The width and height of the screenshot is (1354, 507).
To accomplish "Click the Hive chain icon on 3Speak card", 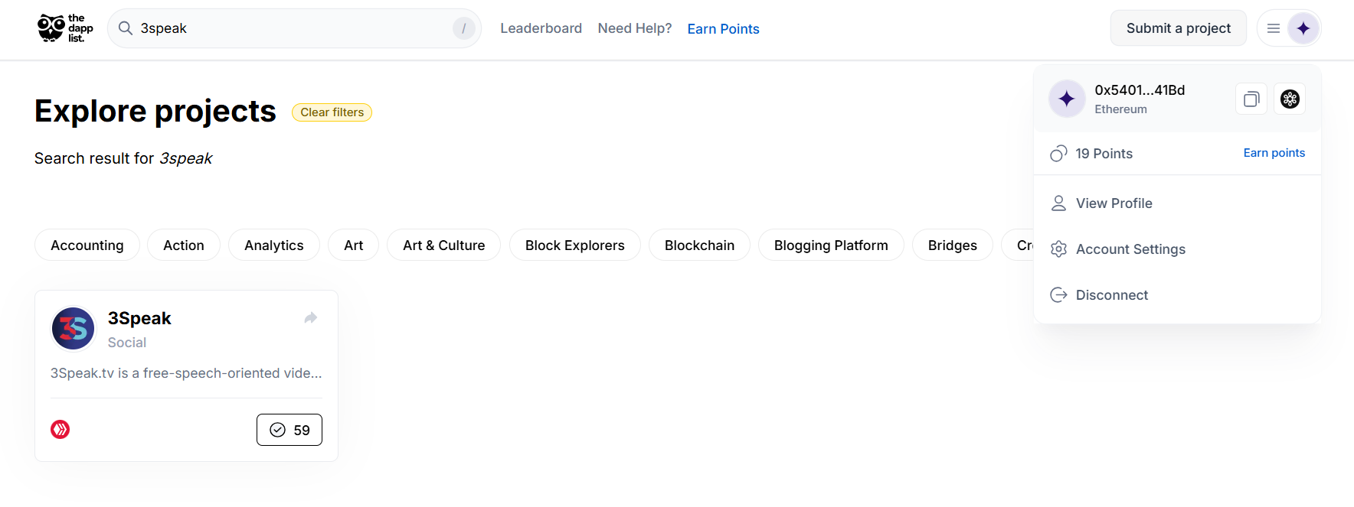I will point(61,430).
